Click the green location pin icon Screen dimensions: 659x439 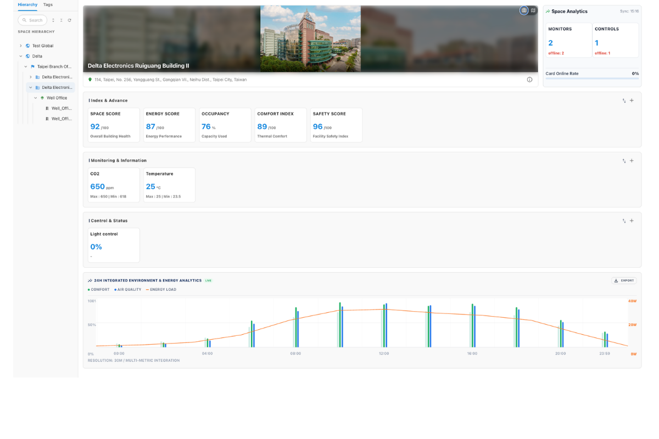90,80
